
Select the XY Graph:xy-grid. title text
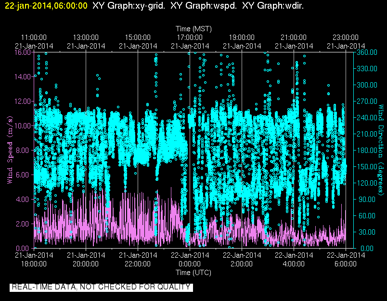click(129, 5)
